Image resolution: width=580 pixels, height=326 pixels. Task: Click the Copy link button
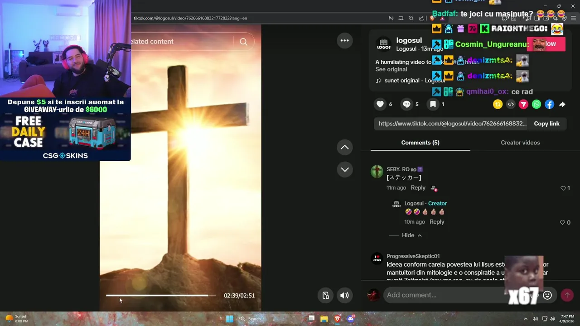[x=546, y=124]
